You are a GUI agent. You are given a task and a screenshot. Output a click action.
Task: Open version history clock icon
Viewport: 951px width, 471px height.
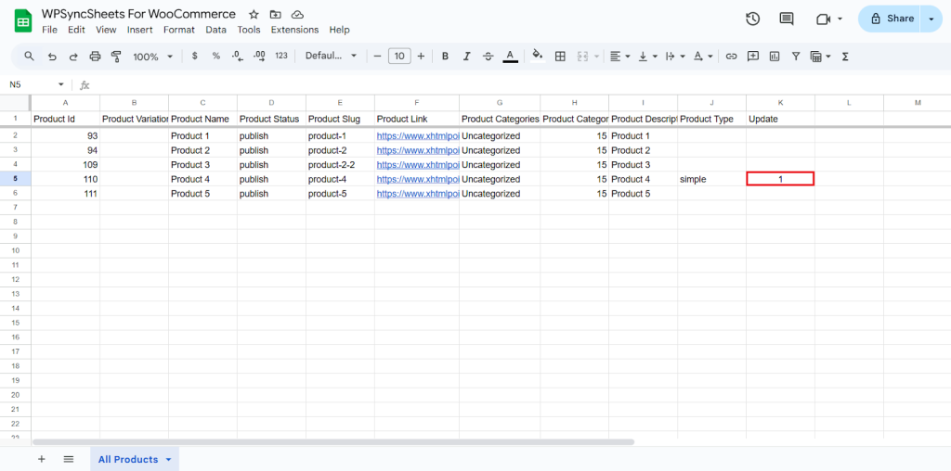click(x=752, y=19)
